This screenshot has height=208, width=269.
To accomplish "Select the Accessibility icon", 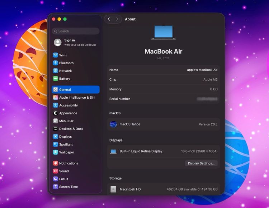I will pos(55,105).
